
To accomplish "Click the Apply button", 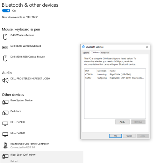I will pyautogui.click(x=143, y=136).
